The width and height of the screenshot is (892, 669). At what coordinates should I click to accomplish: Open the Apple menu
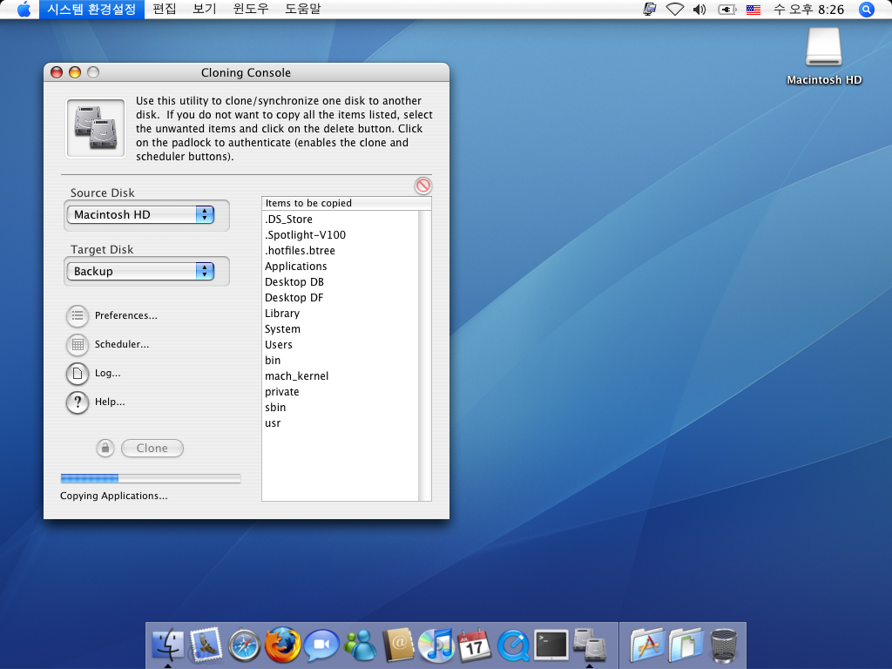[x=24, y=10]
